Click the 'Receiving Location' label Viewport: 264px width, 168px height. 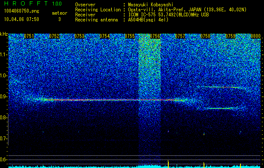(98, 10)
